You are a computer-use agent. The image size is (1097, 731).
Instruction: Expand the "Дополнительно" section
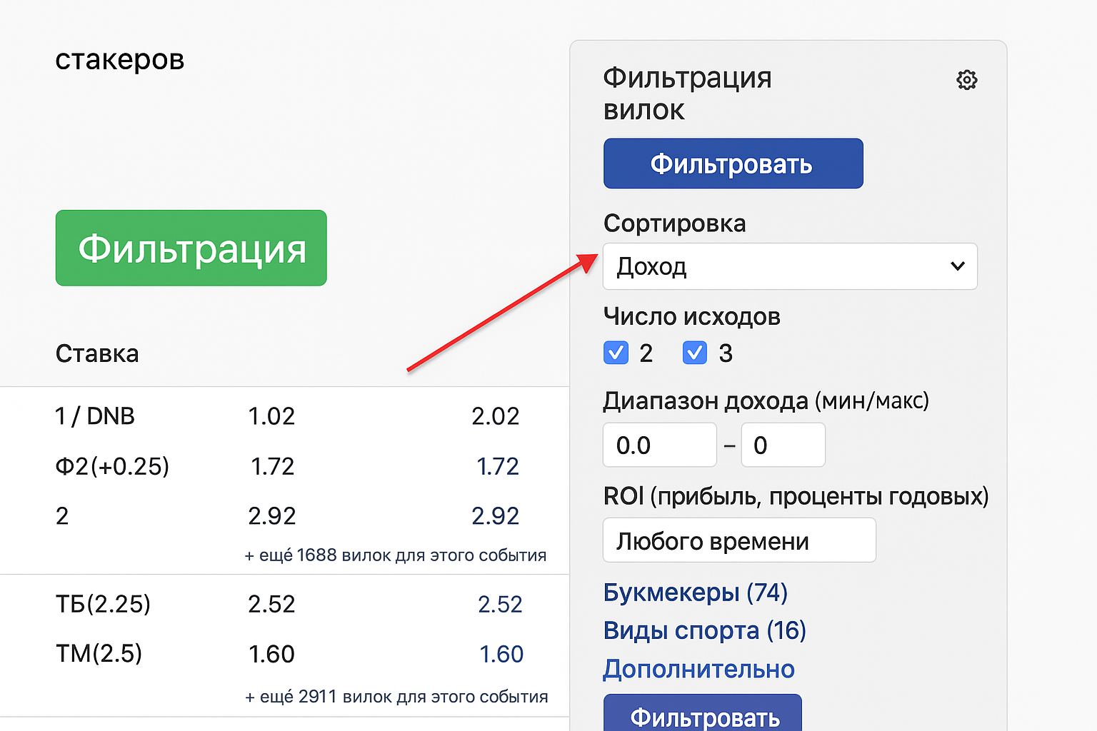pyautogui.click(x=698, y=669)
